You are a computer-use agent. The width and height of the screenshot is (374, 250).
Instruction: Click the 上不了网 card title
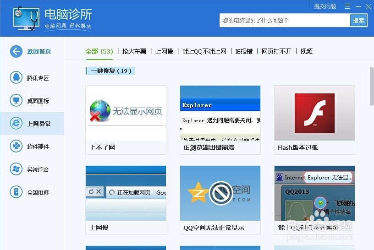(102, 147)
